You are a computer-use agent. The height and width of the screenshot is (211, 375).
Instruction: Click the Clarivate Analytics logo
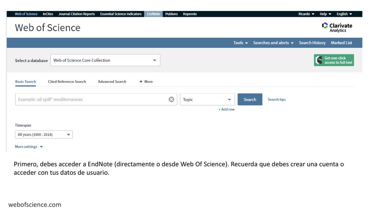[337, 27]
